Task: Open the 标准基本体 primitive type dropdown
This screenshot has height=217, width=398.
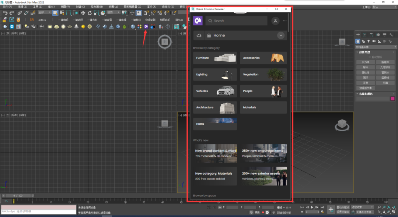Action: click(x=375, y=47)
